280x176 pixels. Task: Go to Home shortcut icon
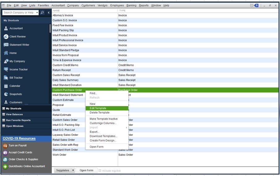tap(6, 53)
